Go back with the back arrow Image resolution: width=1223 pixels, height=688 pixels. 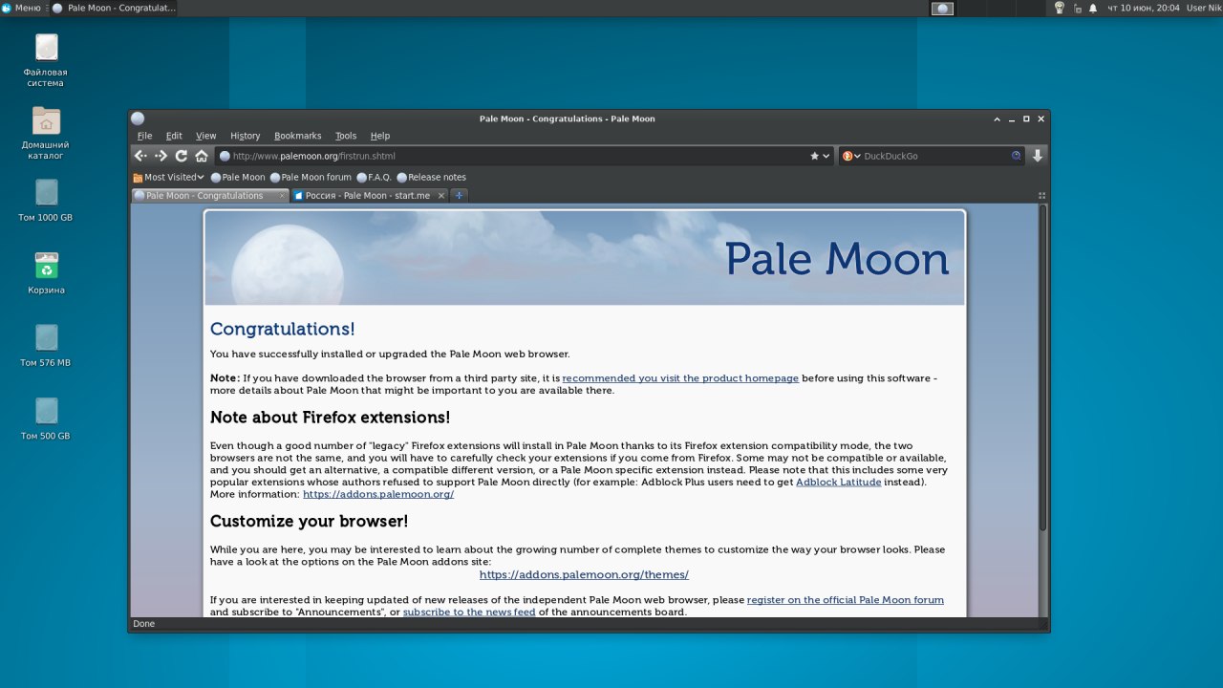pyautogui.click(x=140, y=156)
